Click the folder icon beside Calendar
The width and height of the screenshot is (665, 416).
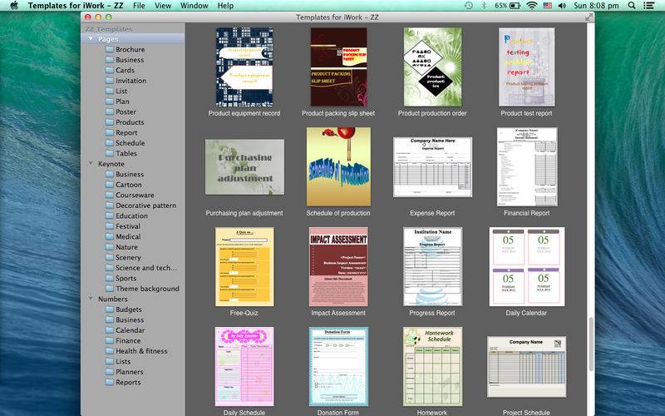(x=110, y=329)
